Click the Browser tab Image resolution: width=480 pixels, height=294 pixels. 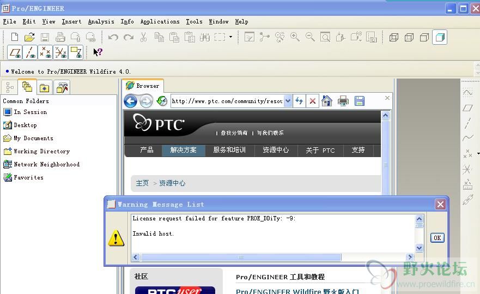[143, 86]
